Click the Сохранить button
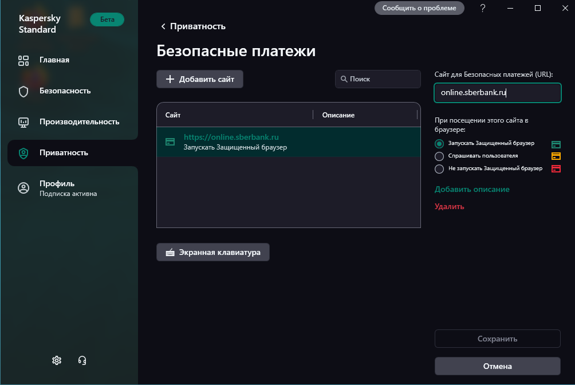This screenshot has height=385, width=575. (x=498, y=339)
